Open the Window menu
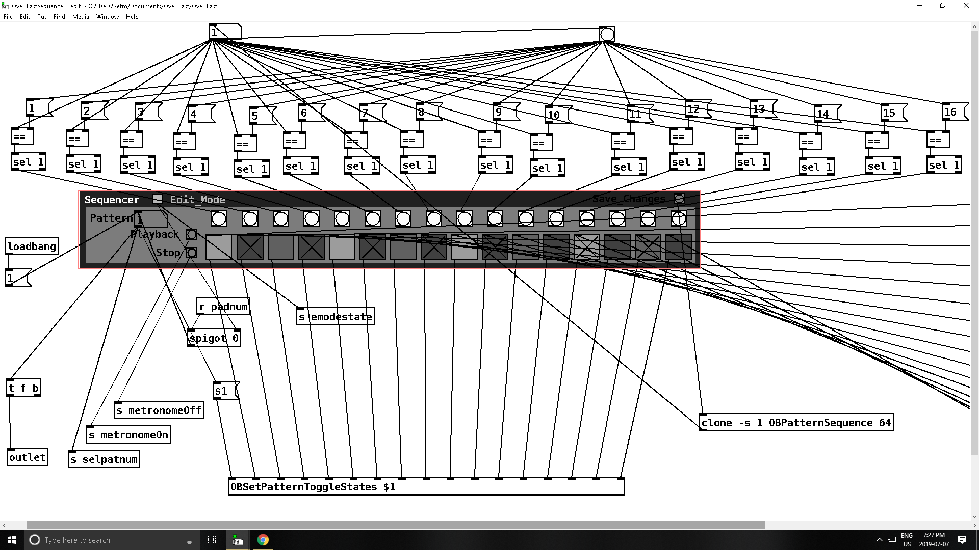This screenshot has height=550, width=979. click(108, 17)
